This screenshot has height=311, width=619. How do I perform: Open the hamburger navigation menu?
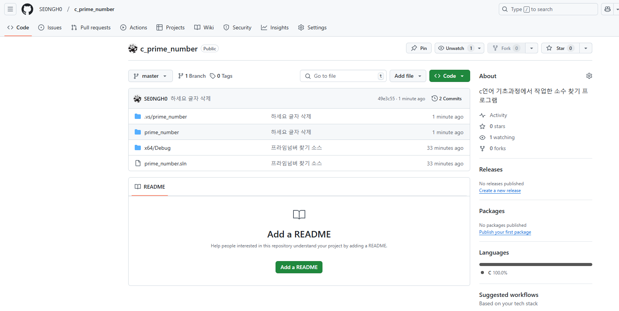click(x=10, y=9)
